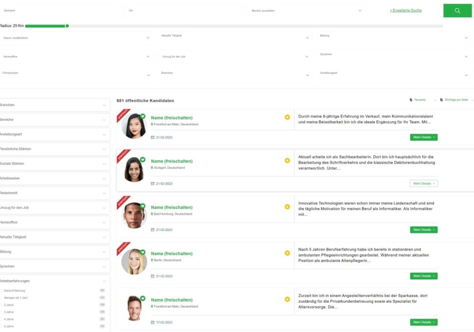
Task: Enable the '3 Jahre' experience checkbox
Action: tap(1, 312)
